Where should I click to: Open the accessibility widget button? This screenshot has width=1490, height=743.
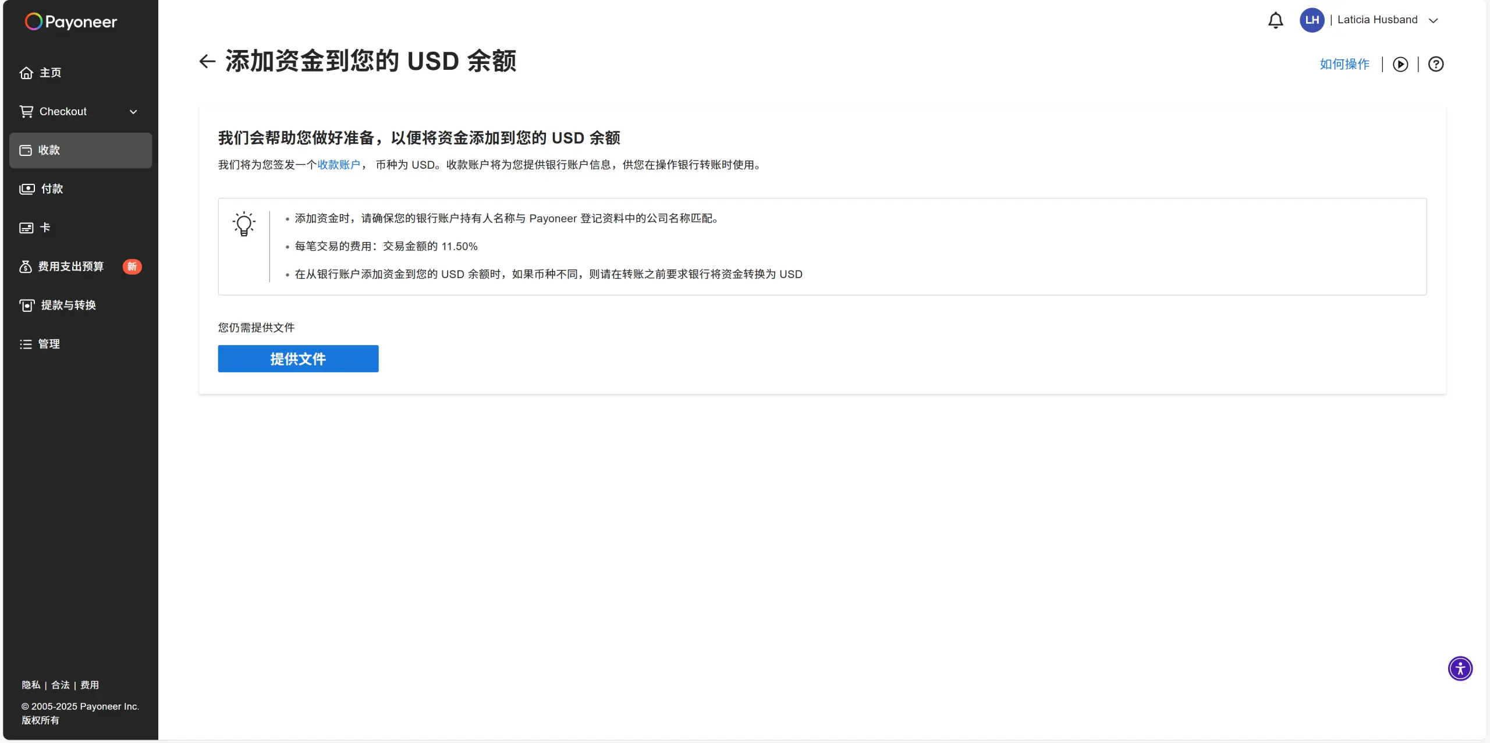[x=1460, y=669]
